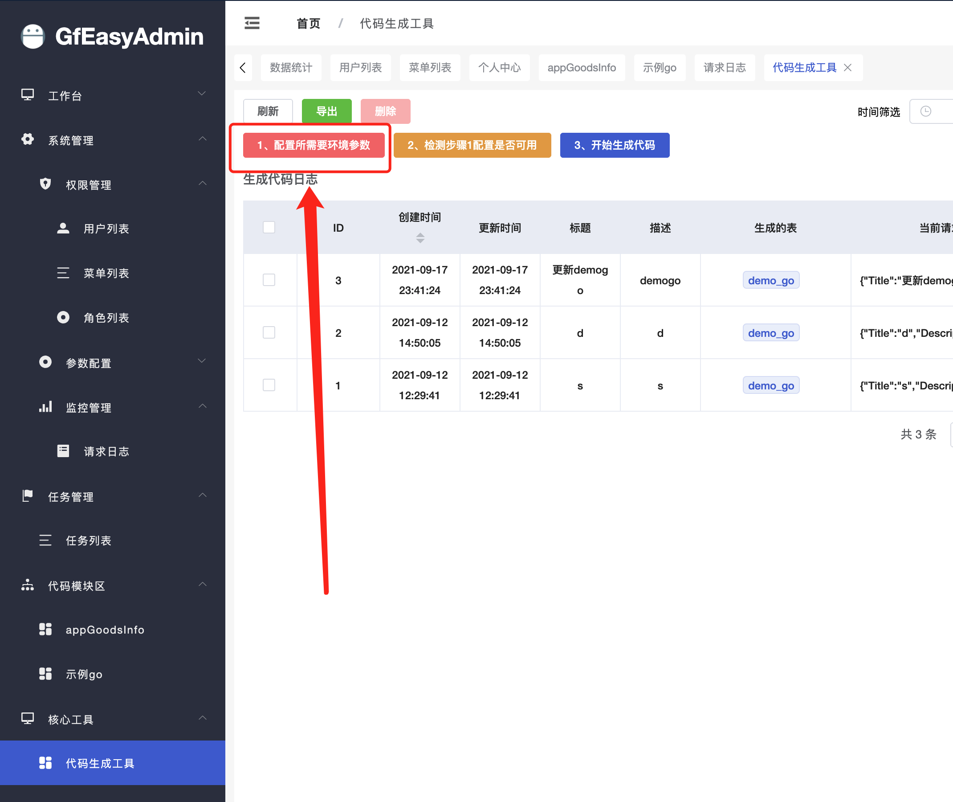The image size is (953, 802).
Task: Sort by 创建时间 using the sort arrows
Action: 420,238
